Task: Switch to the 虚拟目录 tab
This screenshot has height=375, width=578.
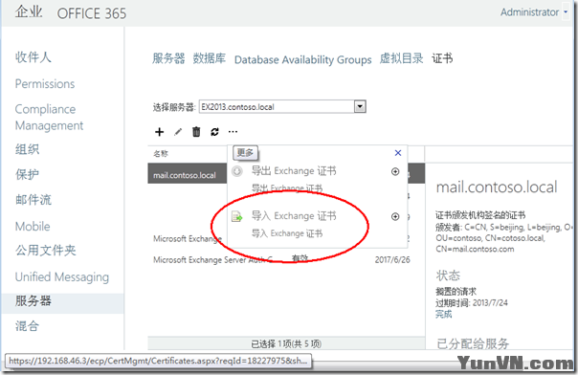Action: [x=401, y=58]
